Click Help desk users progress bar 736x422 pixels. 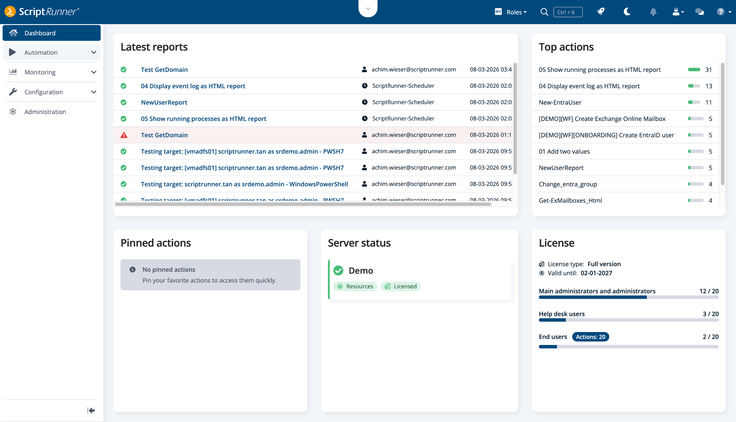pyautogui.click(x=628, y=320)
